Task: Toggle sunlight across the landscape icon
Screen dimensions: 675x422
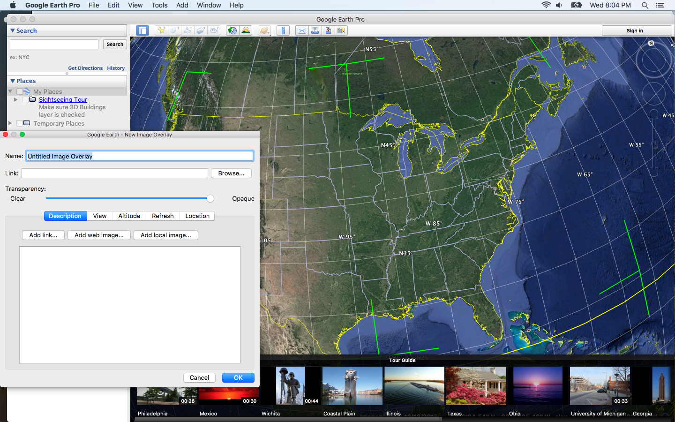Action: 246,30
